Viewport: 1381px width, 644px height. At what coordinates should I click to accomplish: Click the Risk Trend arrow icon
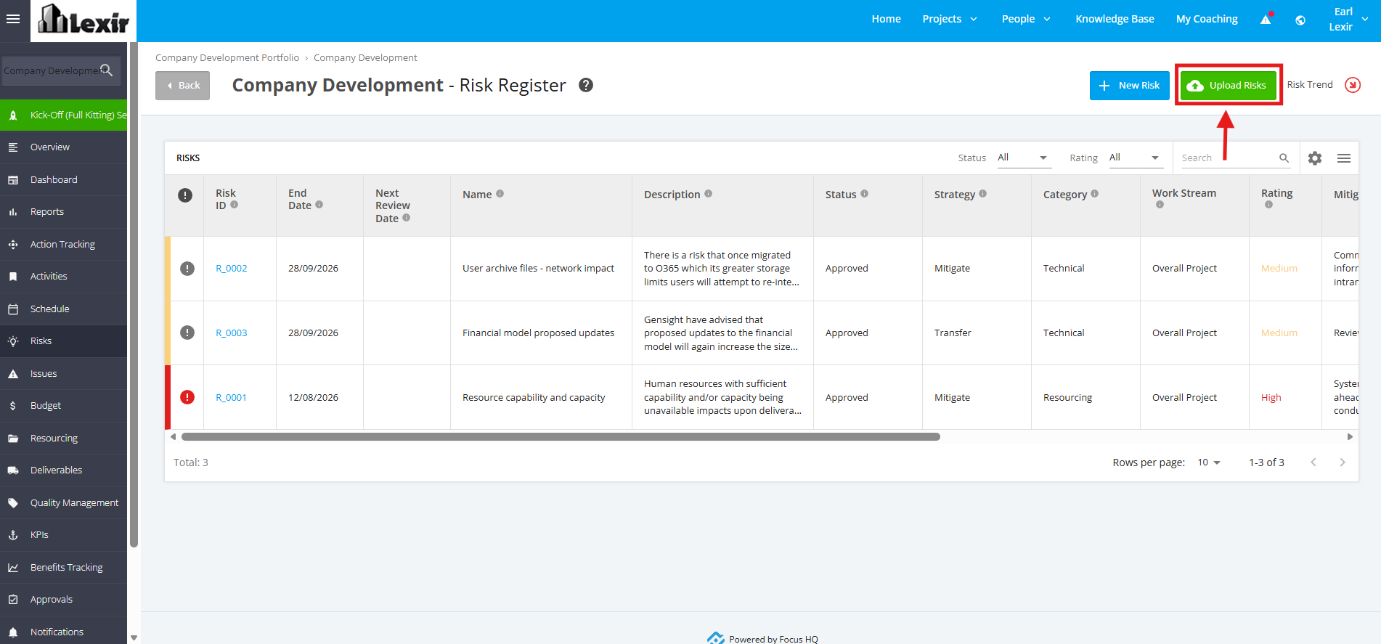[1353, 85]
